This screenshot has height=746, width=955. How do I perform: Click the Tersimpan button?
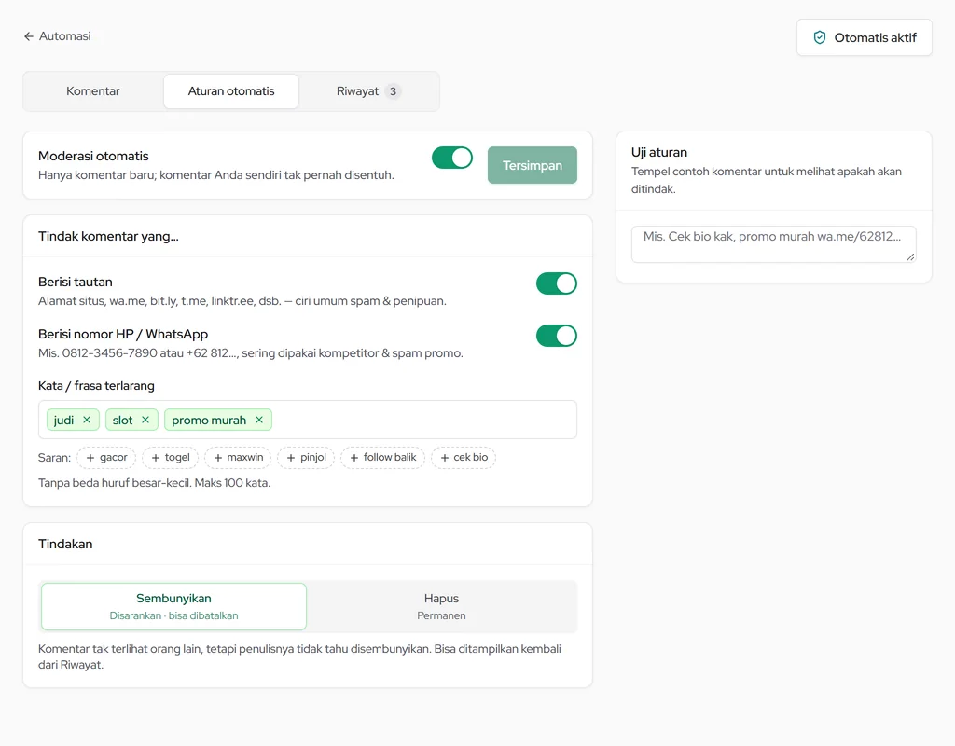click(x=533, y=165)
